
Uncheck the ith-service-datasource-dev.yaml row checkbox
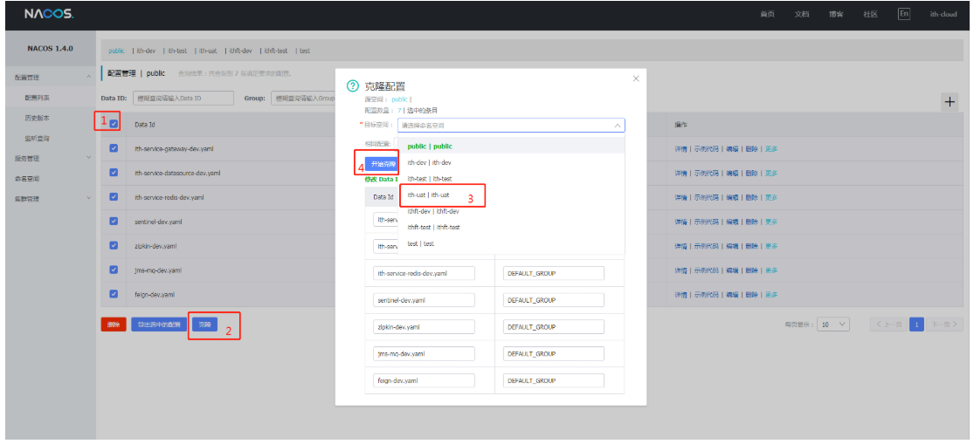pos(114,173)
